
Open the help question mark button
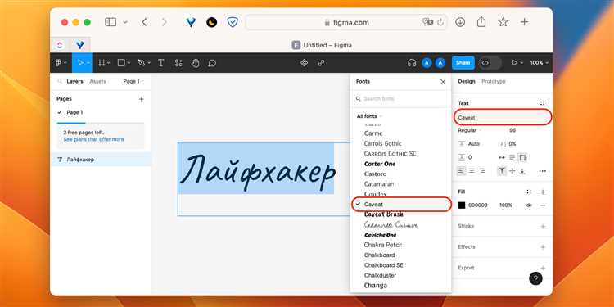click(x=535, y=278)
